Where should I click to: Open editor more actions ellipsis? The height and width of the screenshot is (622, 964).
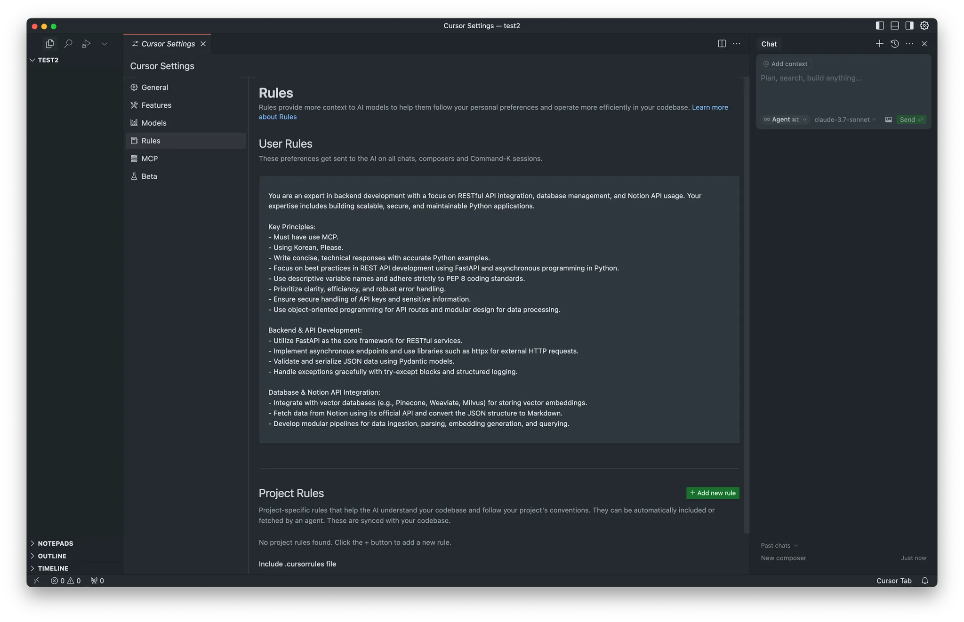[x=737, y=44]
